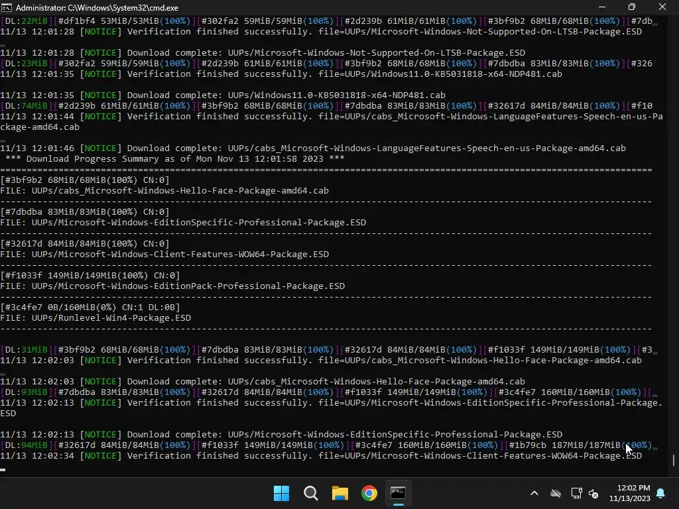679x509 pixels.
Task: Click '[#3c4fe7 0B/160MiB(0%) CN:1 DL:0B]' line
Action: [x=90, y=308]
